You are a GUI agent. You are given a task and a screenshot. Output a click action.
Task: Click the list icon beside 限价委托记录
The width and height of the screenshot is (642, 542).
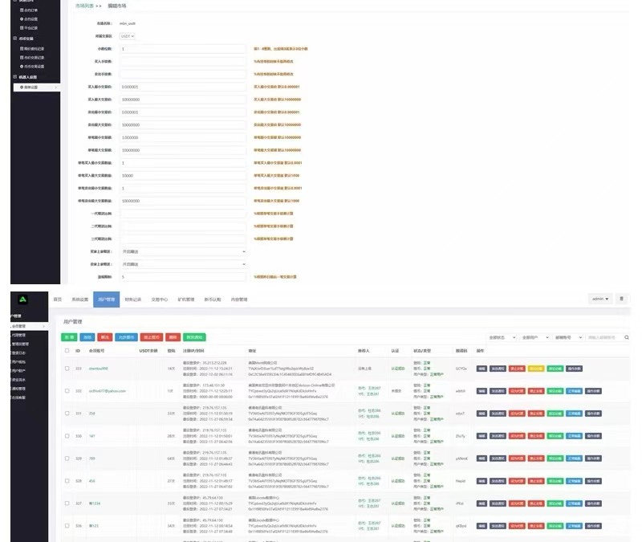[x=22, y=48]
